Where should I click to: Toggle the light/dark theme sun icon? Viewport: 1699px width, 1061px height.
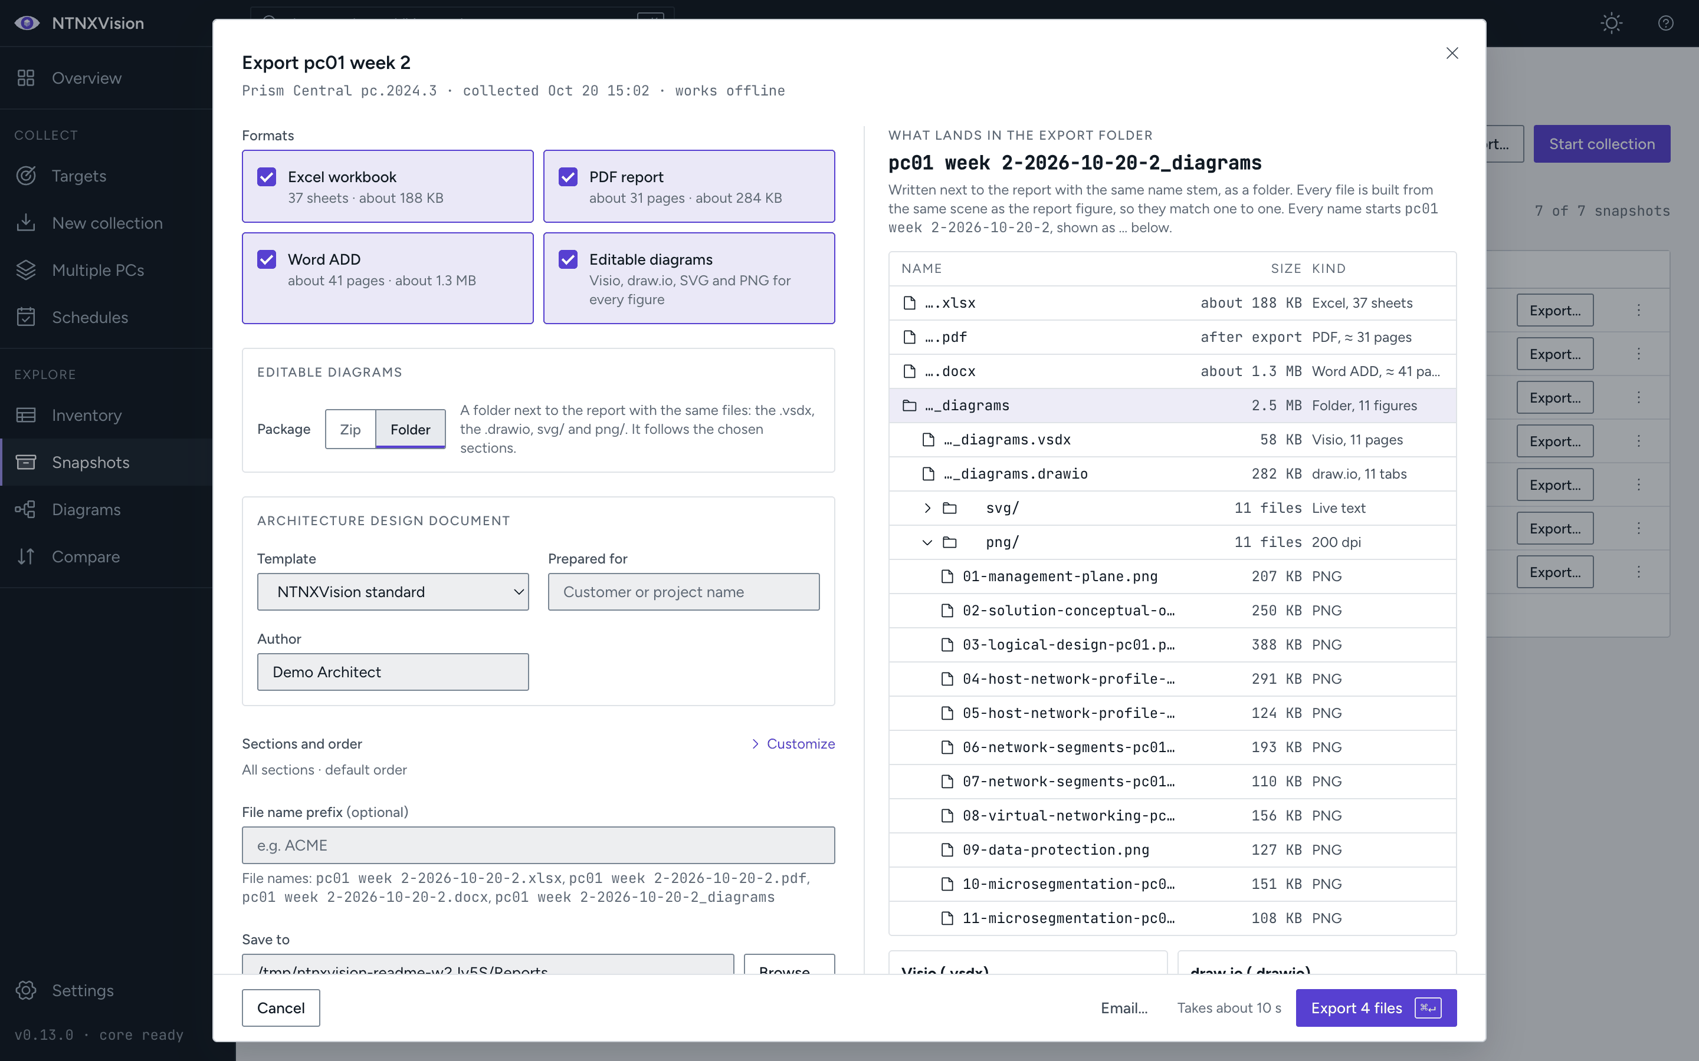pos(1611,23)
